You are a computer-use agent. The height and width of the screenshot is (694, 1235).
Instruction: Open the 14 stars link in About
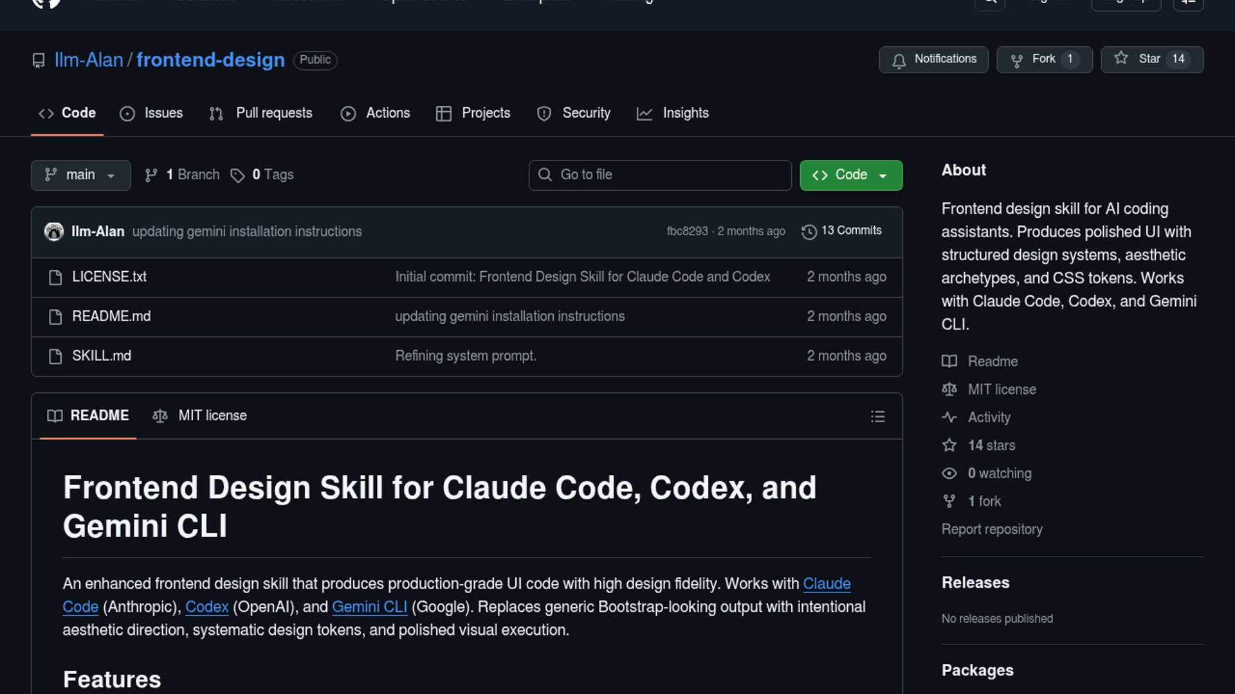(991, 445)
